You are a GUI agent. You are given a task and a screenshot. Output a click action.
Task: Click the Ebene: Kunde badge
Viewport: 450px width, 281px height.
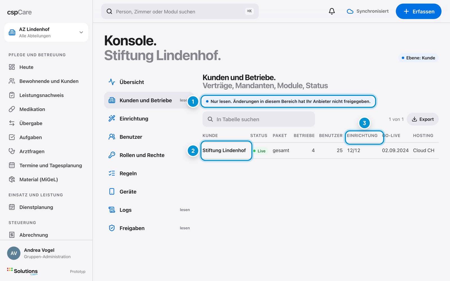click(x=418, y=58)
